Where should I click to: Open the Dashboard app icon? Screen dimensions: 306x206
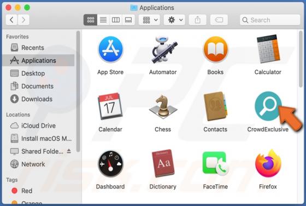point(110,164)
